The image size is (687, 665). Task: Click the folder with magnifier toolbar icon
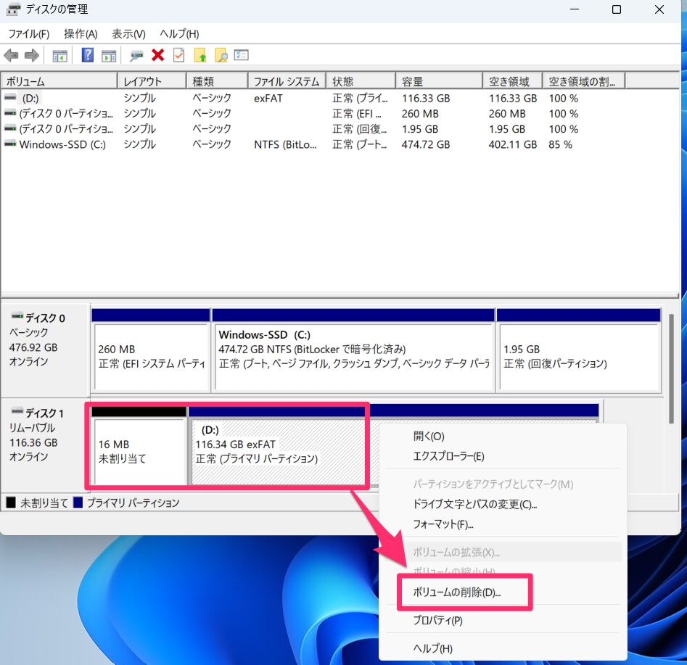pyautogui.click(x=221, y=56)
